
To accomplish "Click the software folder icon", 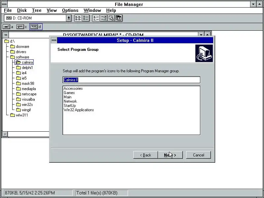I will tap(13, 57).
